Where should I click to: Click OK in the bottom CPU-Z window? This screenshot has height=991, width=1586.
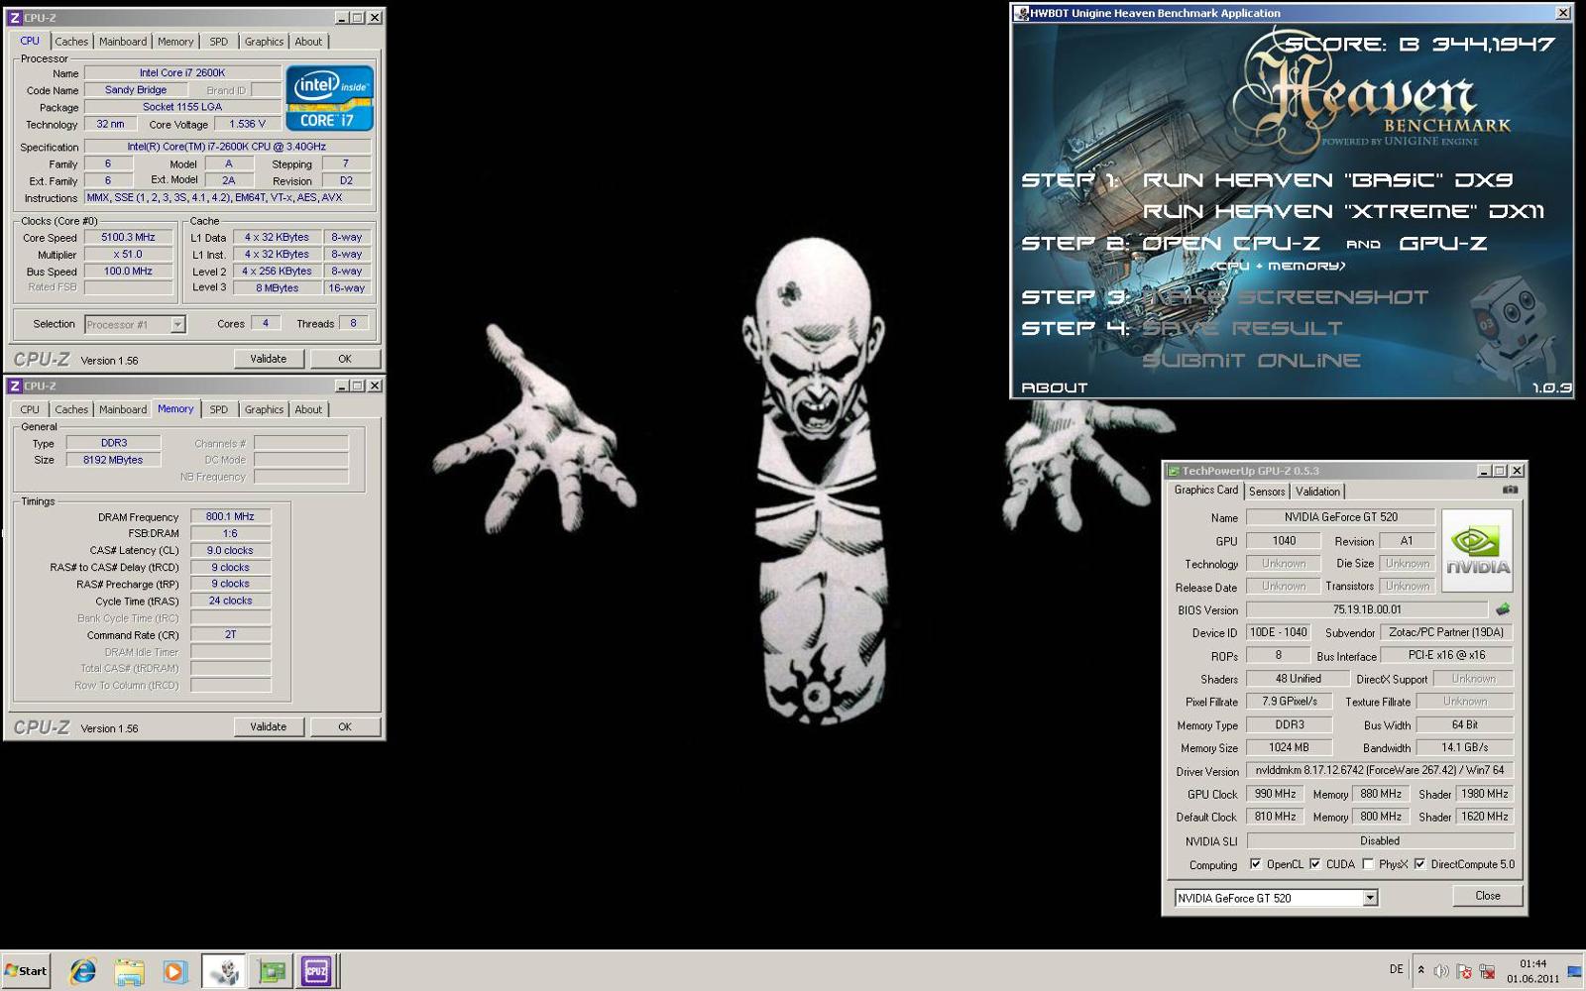pos(345,726)
